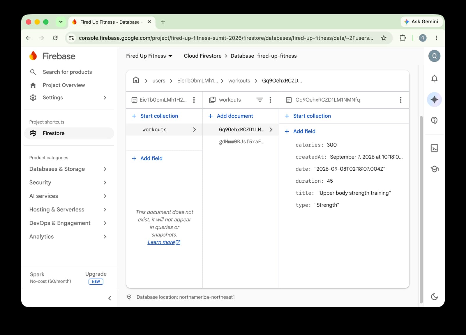Start collection under Gq9OehxRCZD1LM1NMNfq document
466x335 pixels.
[308, 116]
